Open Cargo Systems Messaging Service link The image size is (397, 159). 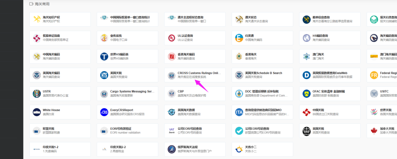point(127,94)
